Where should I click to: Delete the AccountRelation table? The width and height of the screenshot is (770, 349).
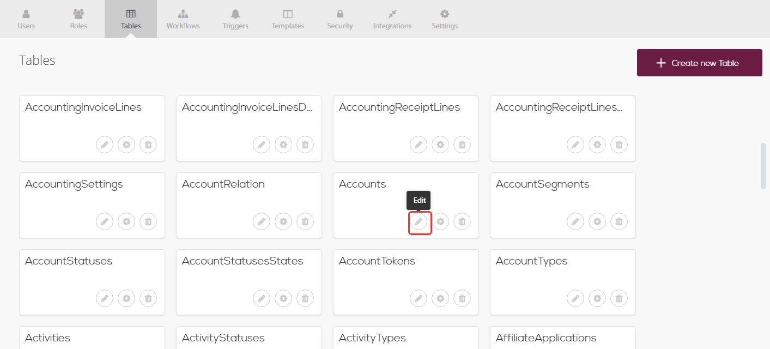[305, 221]
